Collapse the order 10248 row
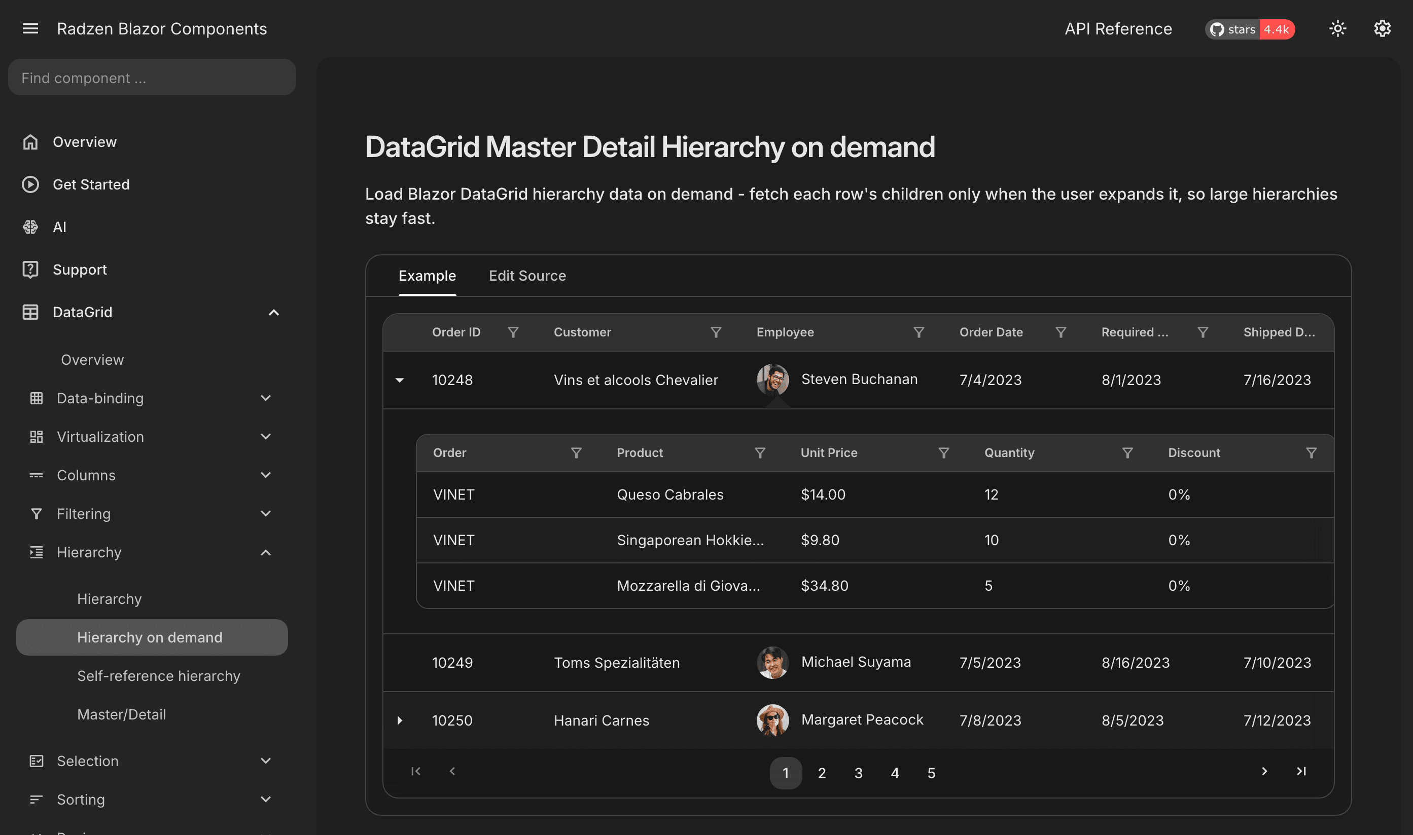1413x835 pixels. 400,381
